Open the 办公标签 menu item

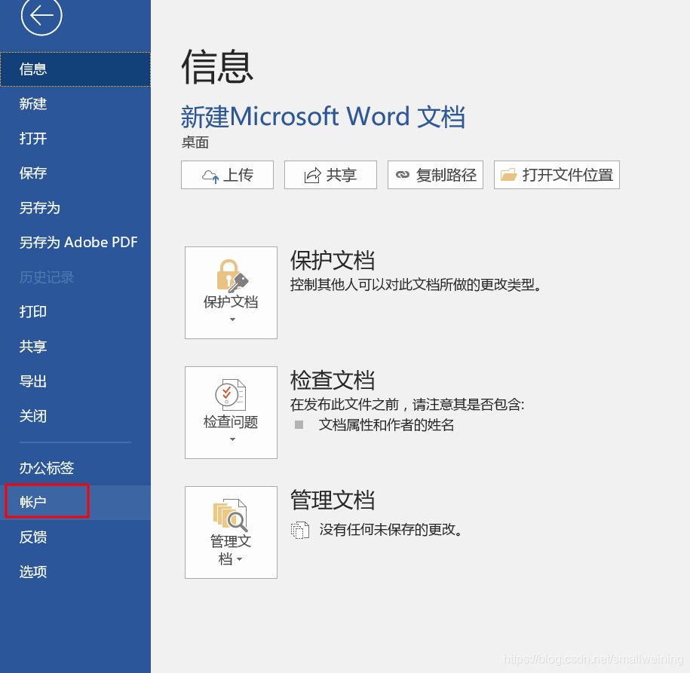[75, 467]
